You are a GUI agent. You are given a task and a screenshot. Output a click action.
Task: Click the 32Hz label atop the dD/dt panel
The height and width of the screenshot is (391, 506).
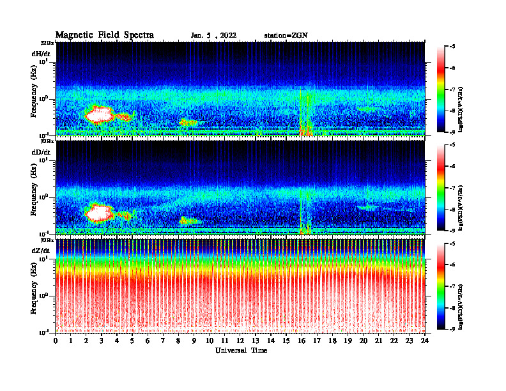pyautogui.click(x=47, y=141)
